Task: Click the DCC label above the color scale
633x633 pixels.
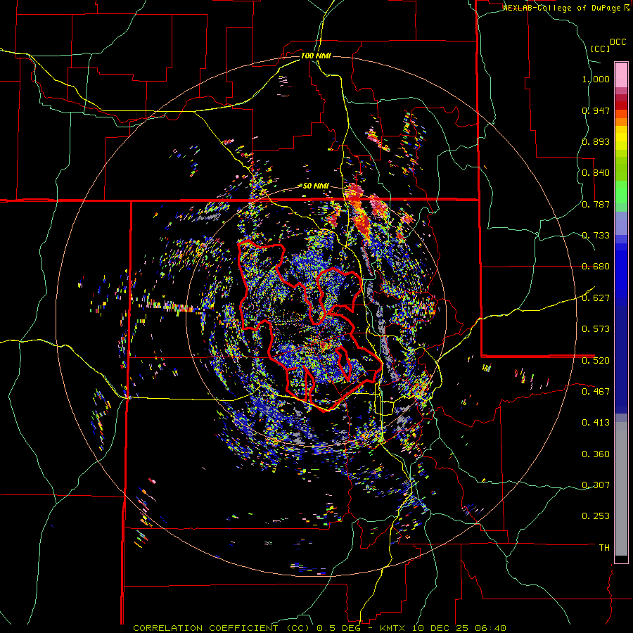Action: pos(618,42)
